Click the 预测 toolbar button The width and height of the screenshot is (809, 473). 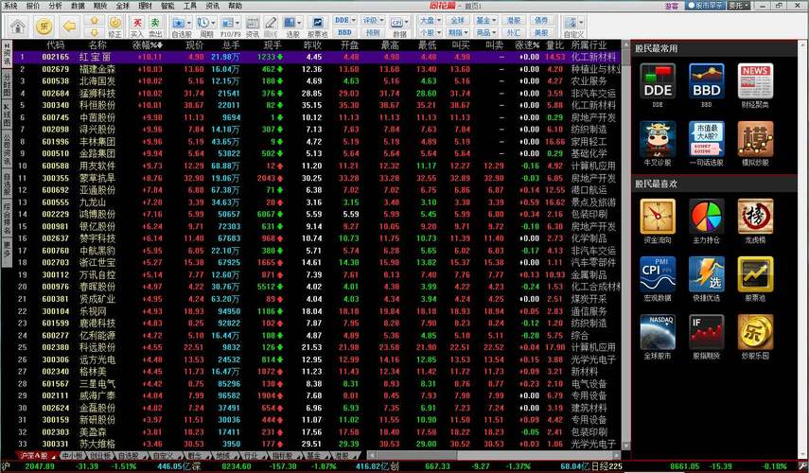click(x=373, y=32)
